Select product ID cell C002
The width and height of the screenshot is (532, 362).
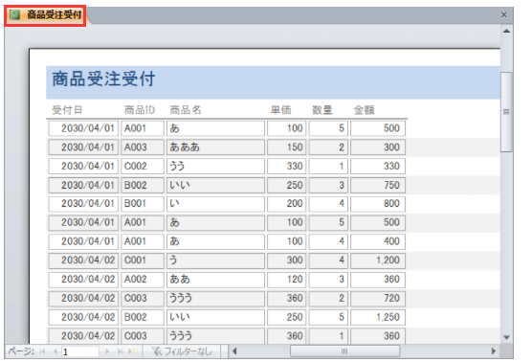[143, 166]
